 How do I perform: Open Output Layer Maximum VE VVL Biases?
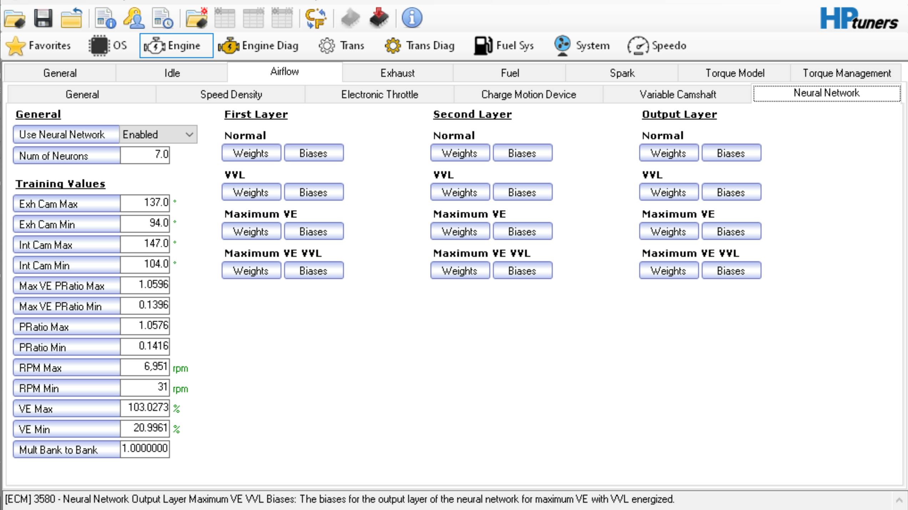pos(731,270)
